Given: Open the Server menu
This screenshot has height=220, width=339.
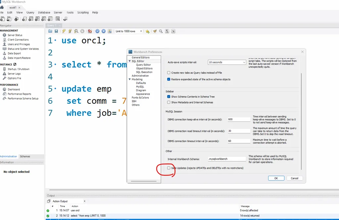Looking at the screenshot, I should coord(58,13).
